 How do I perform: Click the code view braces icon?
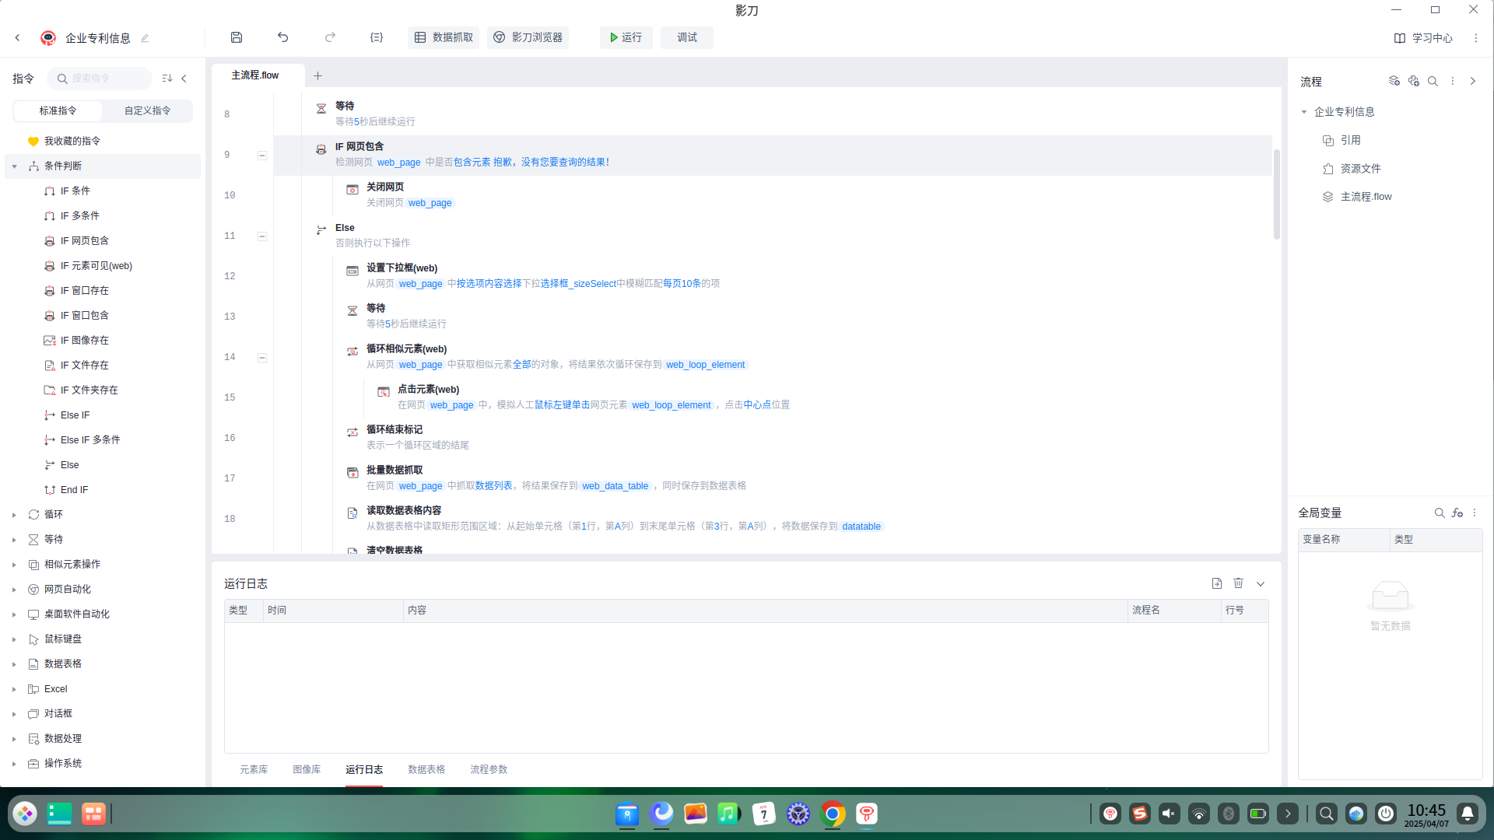click(x=377, y=37)
